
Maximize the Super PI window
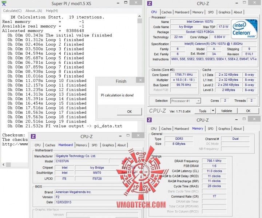[x=126, y=3]
